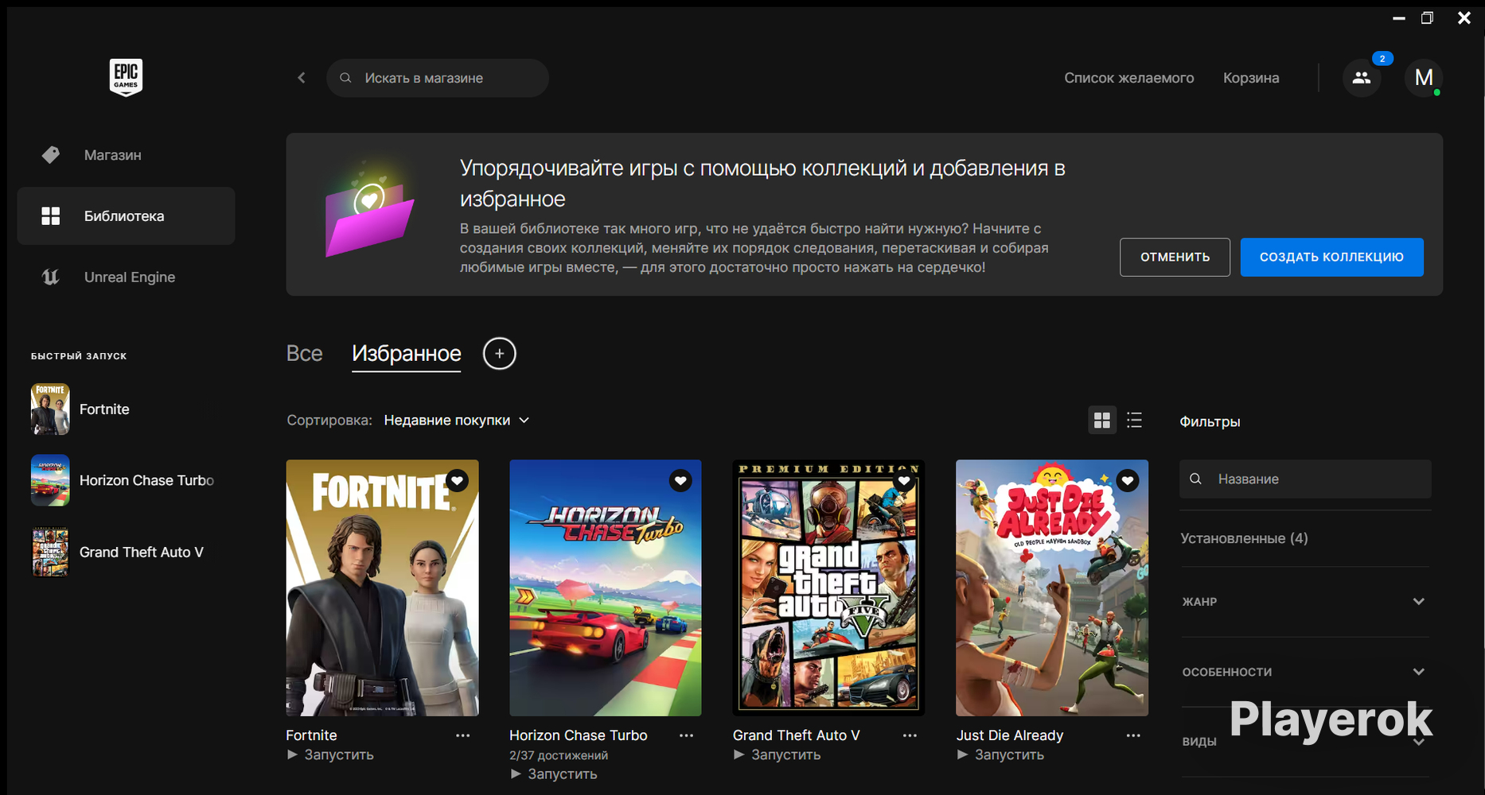Click the Fortnite title under its cover
This screenshot has width=1485, height=795.
[311, 735]
